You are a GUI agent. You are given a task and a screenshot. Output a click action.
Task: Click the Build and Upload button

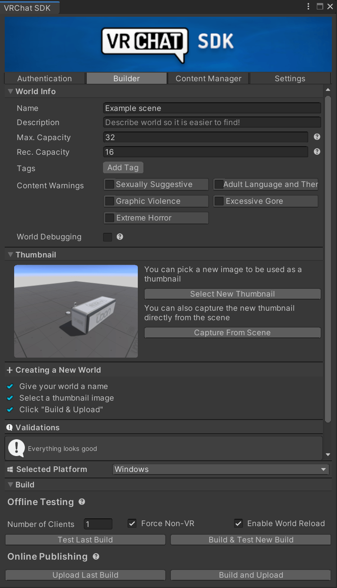point(251,575)
